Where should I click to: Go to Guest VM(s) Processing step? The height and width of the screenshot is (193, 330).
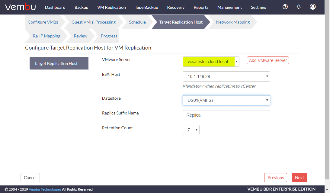tap(93, 22)
